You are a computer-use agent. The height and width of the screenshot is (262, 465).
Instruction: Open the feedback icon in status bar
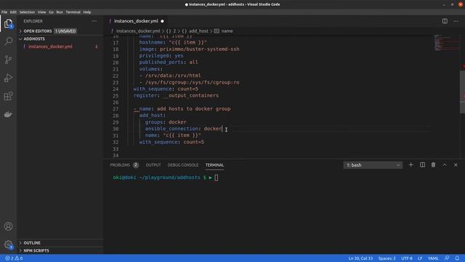coord(447,258)
